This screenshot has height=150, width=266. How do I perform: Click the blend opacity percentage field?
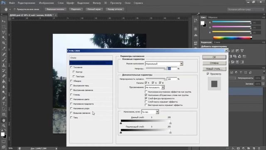tap(172, 68)
